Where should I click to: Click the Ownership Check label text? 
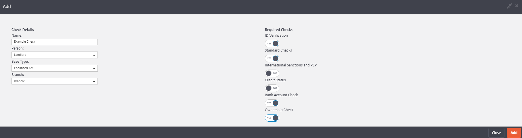pos(279,110)
